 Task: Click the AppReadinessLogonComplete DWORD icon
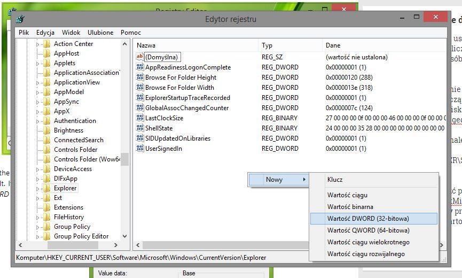click(x=139, y=67)
